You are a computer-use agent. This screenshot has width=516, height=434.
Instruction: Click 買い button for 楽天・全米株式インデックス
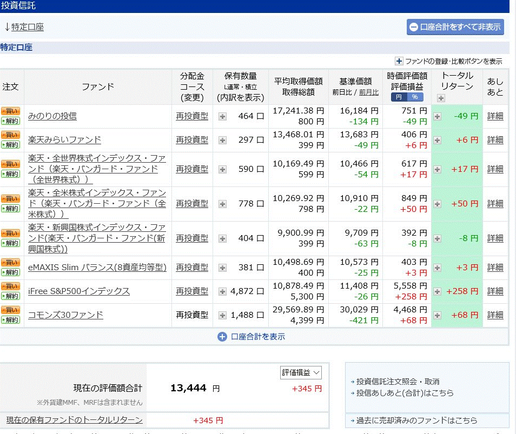click(x=10, y=198)
